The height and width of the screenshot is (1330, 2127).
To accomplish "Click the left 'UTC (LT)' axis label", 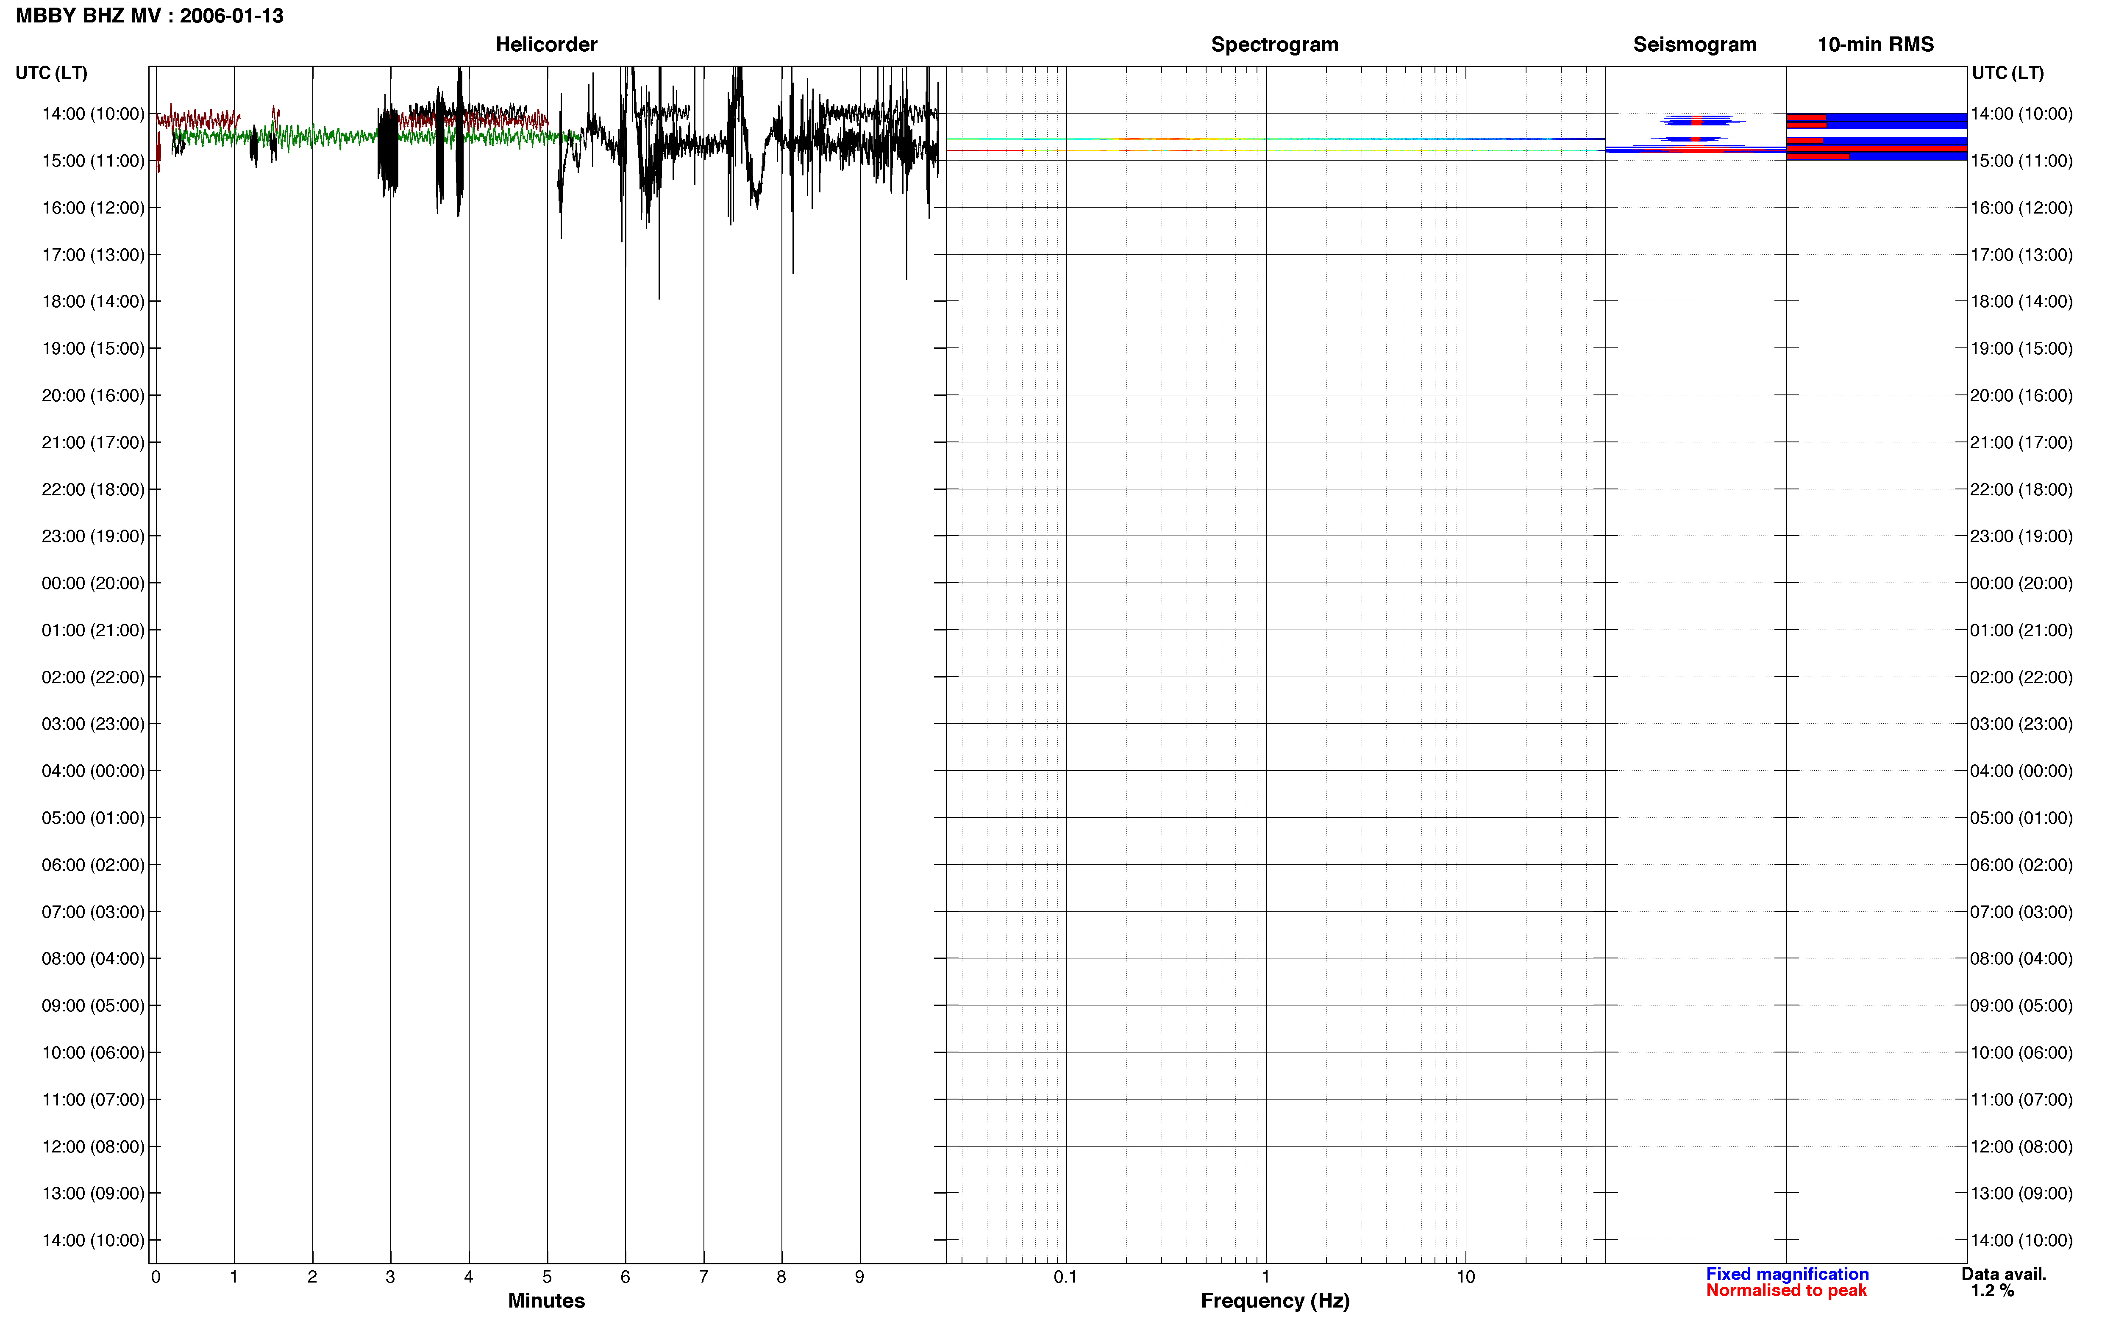I will pyautogui.click(x=51, y=73).
